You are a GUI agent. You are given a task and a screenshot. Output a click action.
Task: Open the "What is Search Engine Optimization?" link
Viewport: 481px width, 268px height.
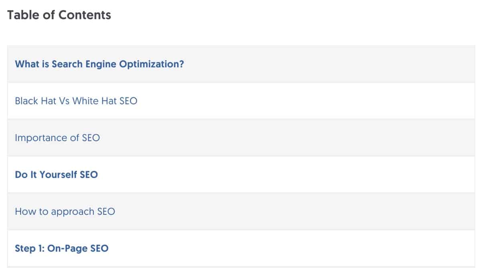point(99,64)
